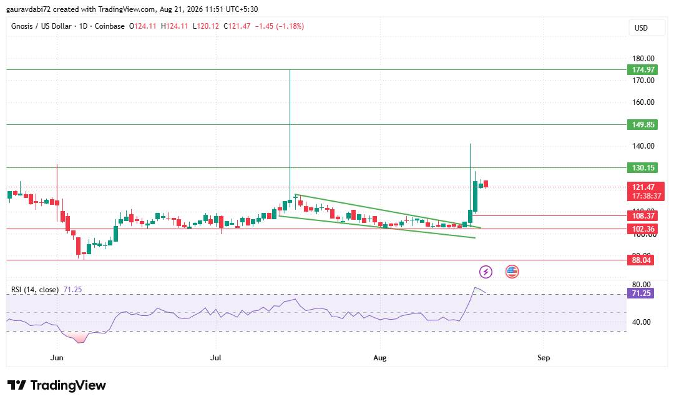This screenshot has height=404, width=674.
Task: Click the low value L120.12 in header
Action: [205, 26]
